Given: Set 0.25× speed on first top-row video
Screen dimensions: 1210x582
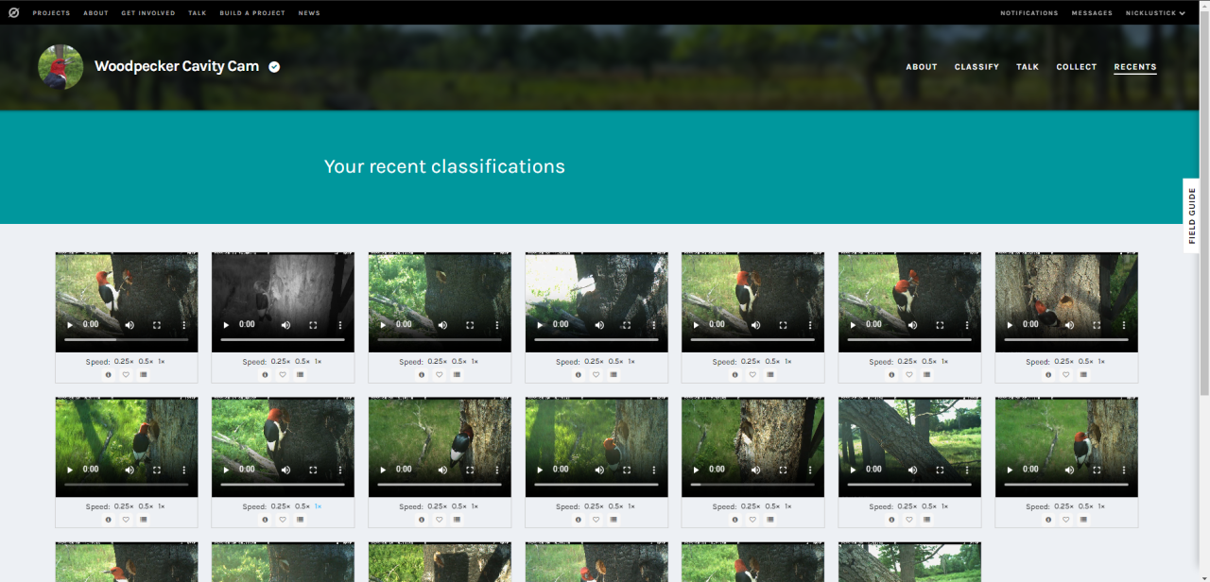Looking at the screenshot, I should click(x=125, y=362).
